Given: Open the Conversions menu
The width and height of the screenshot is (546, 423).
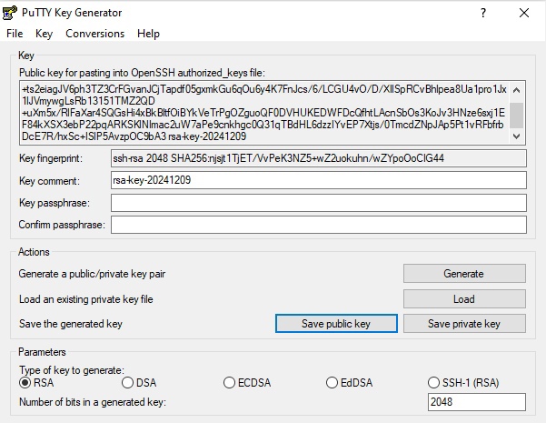Looking at the screenshot, I should click(94, 34).
